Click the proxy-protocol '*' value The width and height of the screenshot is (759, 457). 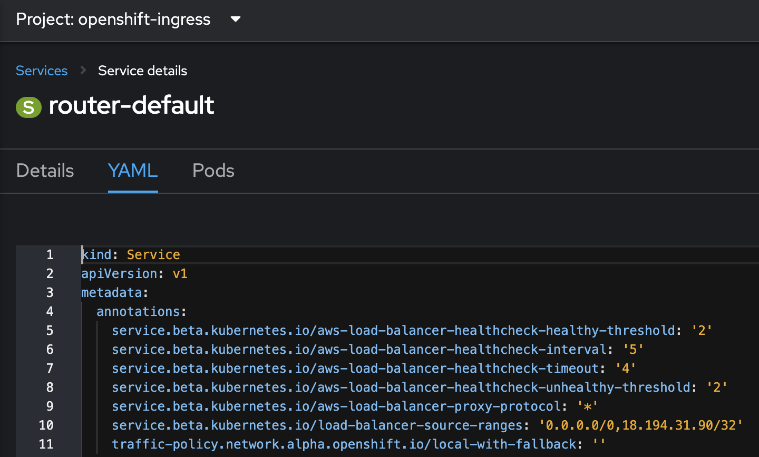click(x=588, y=406)
